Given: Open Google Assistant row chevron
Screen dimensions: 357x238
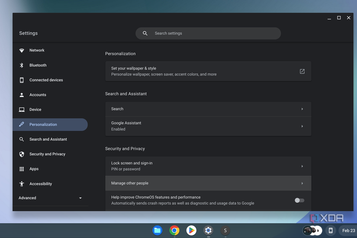Looking at the screenshot, I should [302, 126].
